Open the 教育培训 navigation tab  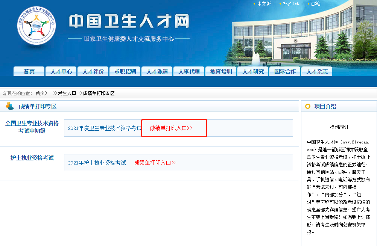221,71
